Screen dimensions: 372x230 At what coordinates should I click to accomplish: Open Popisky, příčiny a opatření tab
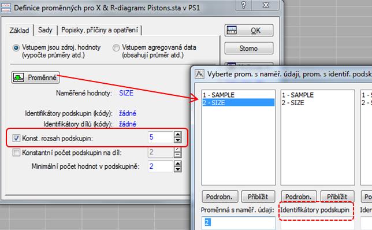[x=99, y=30]
